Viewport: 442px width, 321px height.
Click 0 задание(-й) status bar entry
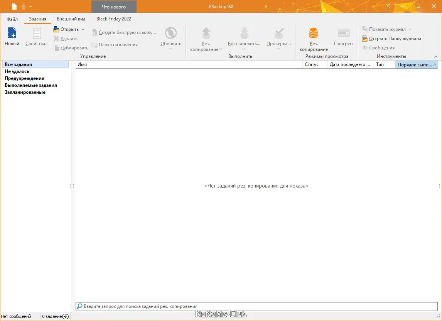click(x=56, y=316)
